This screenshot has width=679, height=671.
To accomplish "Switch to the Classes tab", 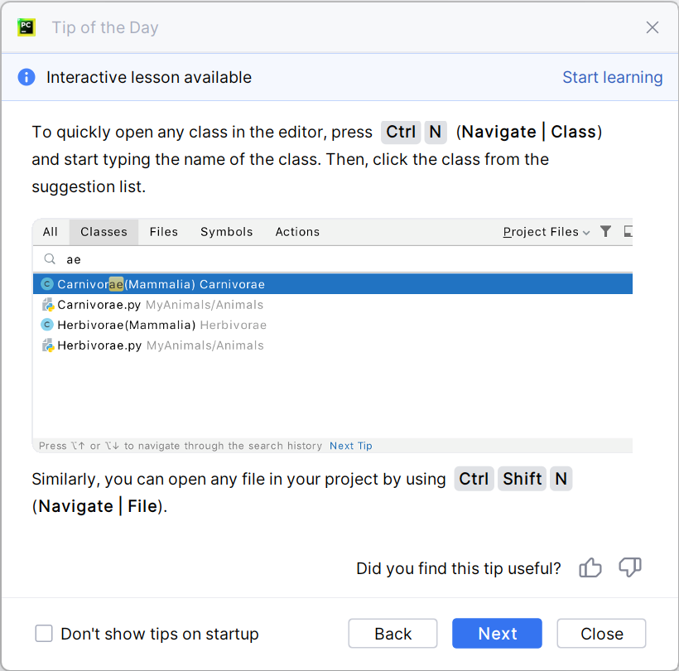I will [104, 232].
